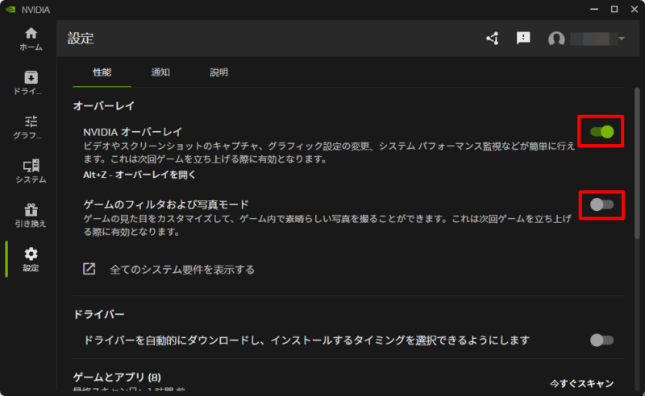This screenshot has width=645, height=396.
Task: Click the Alt+Z - オーバーレイを開く text
Action: click(139, 175)
